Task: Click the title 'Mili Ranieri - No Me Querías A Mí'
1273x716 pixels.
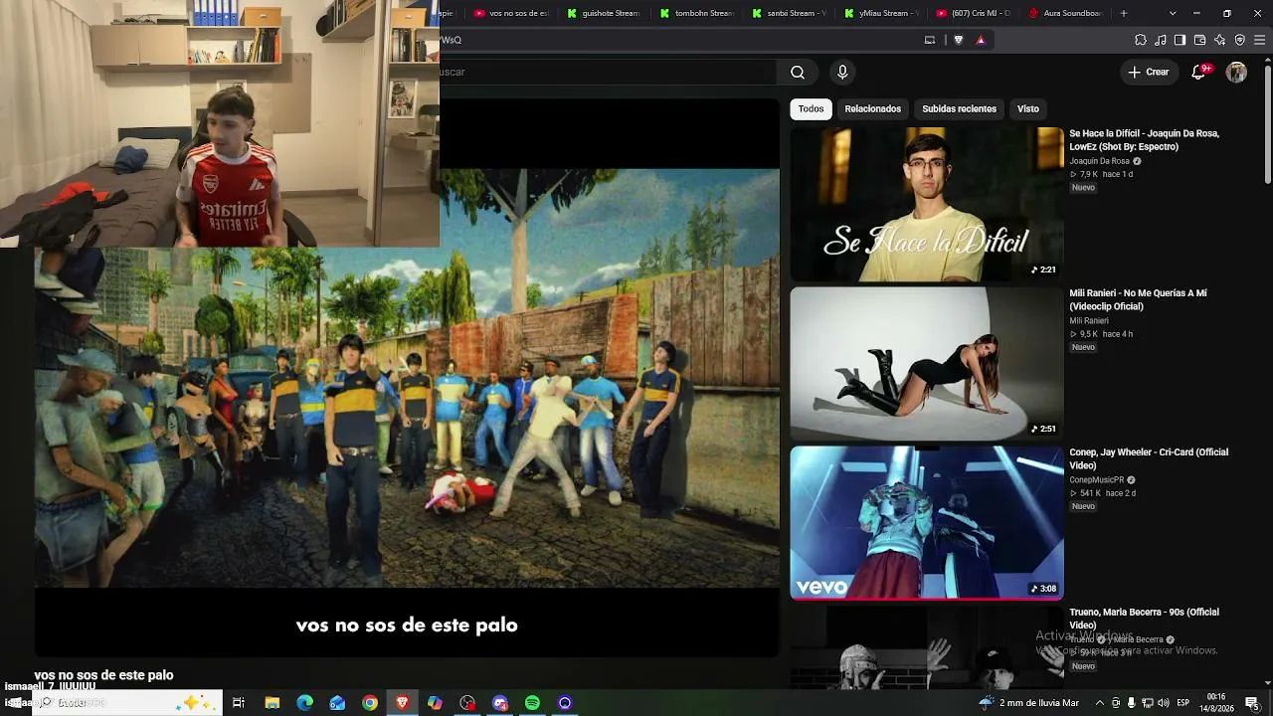Action: tap(1138, 299)
